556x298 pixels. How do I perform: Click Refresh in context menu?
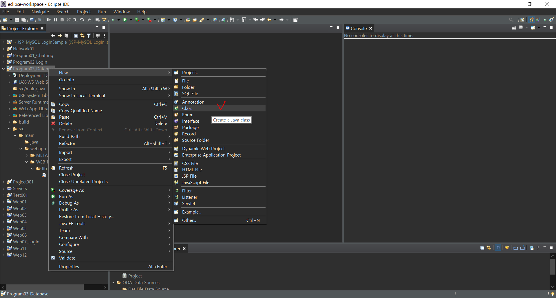click(x=111, y=168)
